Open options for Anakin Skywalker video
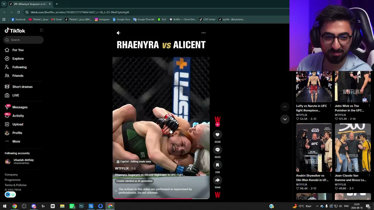Image resolution: width=374 pixels, height=210 pixels. (x=330, y=176)
